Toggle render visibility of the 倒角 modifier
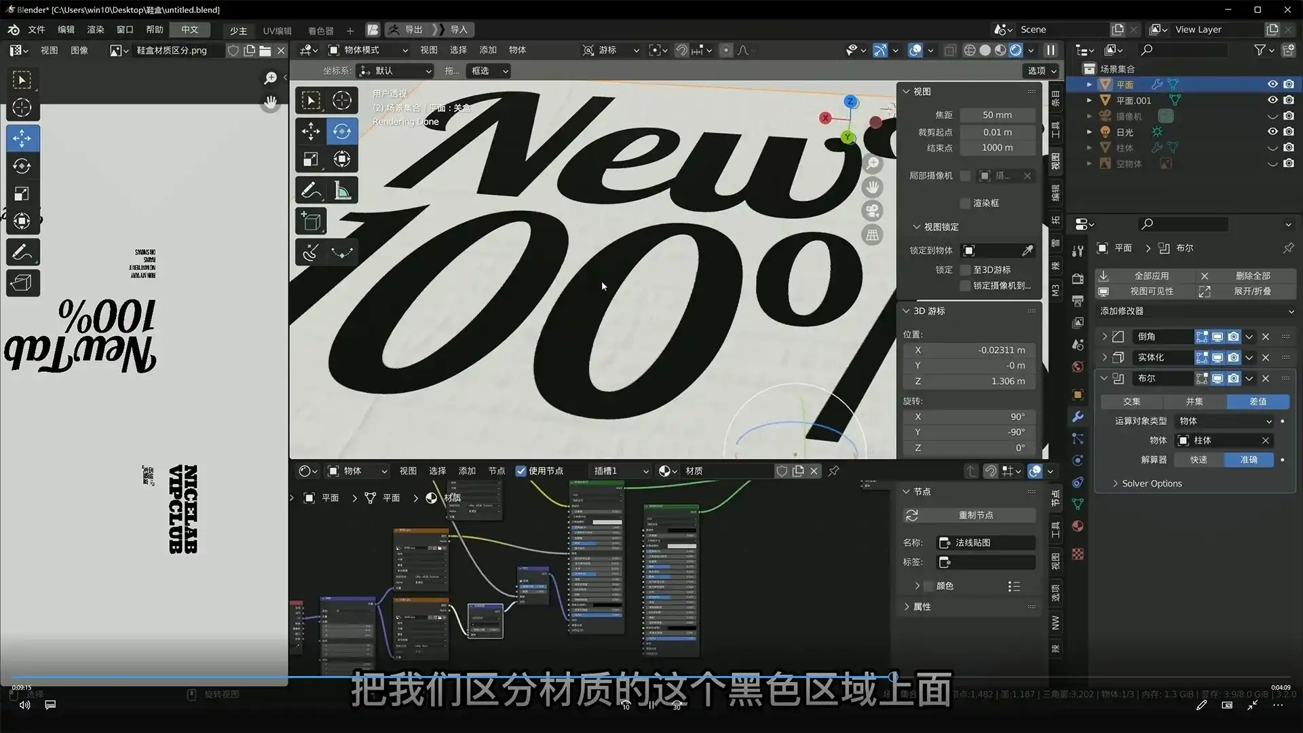Viewport: 1303px width, 733px height. 1233,336
